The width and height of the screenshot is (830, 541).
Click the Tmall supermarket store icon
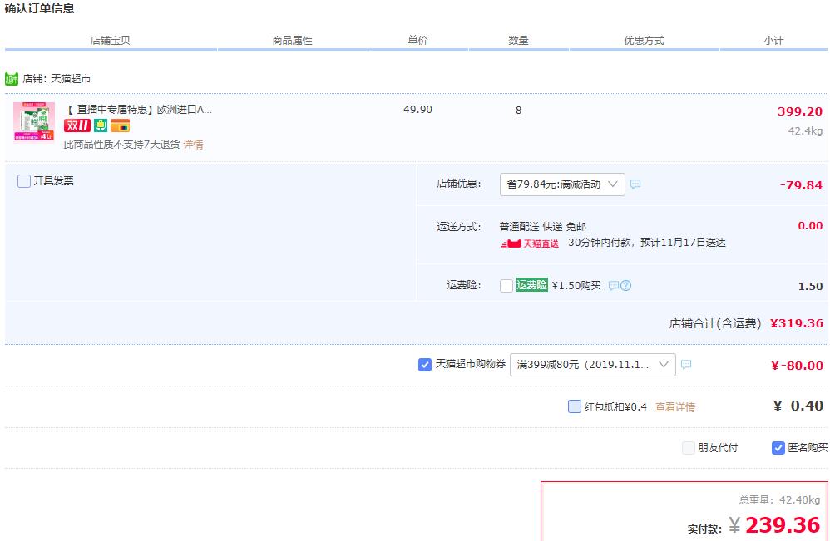coord(12,79)
